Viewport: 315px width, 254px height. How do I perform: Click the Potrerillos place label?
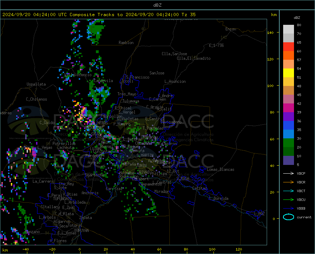(x=64, y=144)
